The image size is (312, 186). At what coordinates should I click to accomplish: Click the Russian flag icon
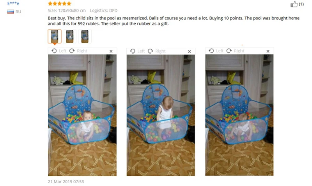pos(11,12)
